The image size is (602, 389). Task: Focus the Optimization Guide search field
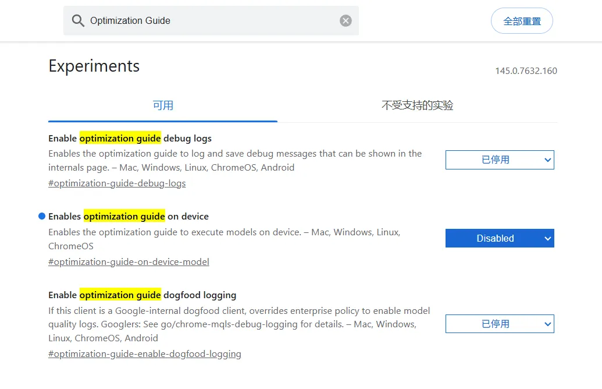209,21
